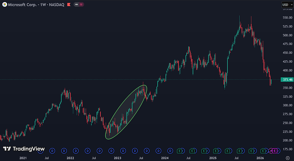
Task: Click the 500.00 level on price axis
Action: (287, 35)
